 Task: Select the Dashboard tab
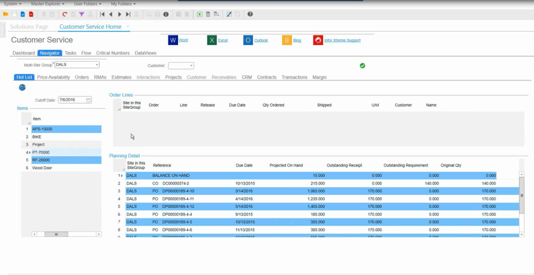click(x=23, y=53)
